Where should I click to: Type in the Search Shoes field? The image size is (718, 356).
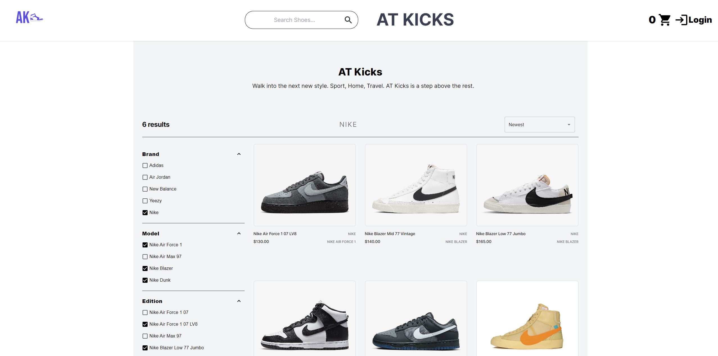point(294,20)
